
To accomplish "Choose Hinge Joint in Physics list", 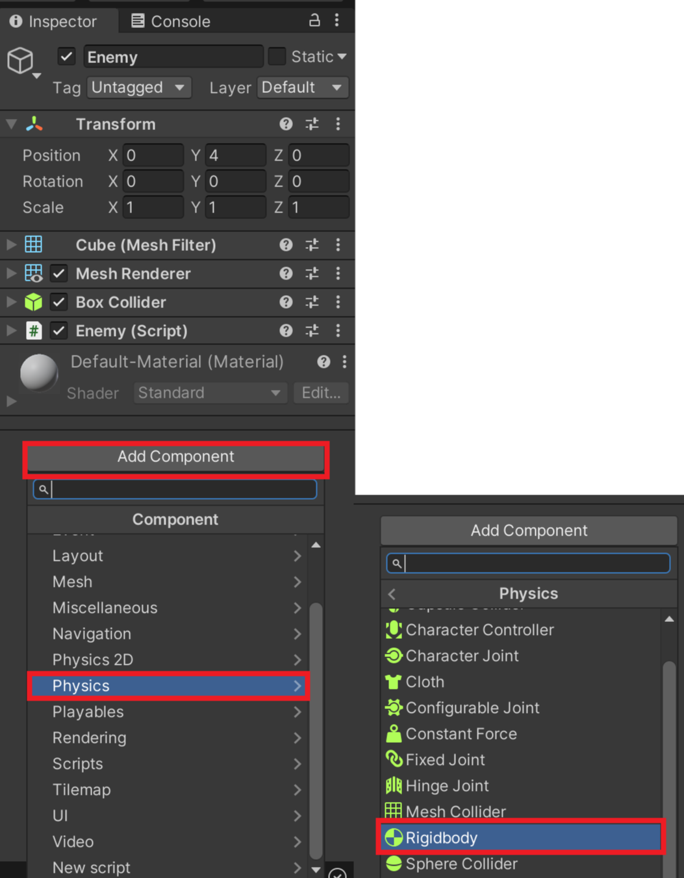I will tap(521, 786).
